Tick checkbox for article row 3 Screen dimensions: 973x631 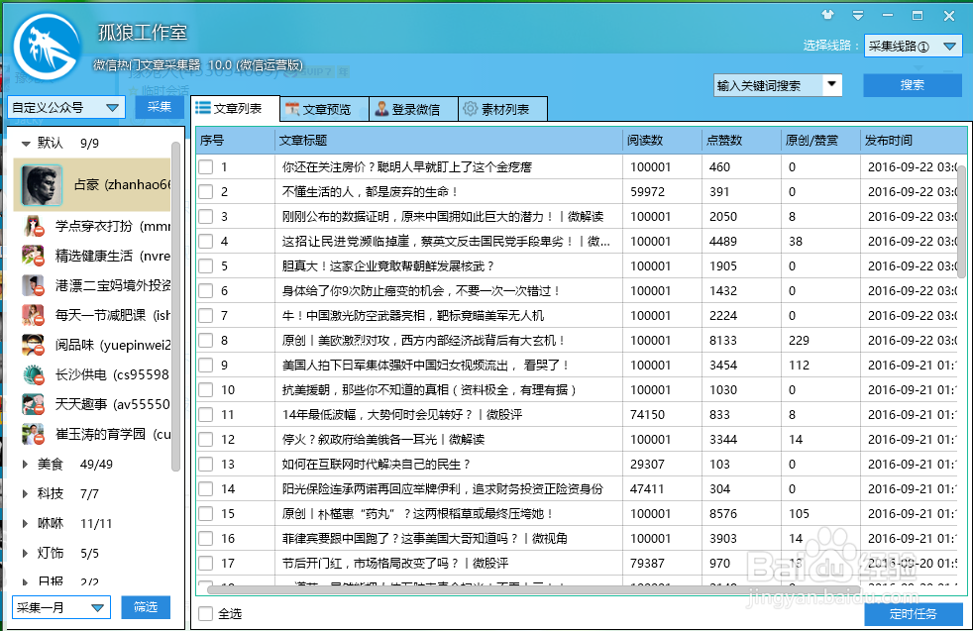pyautogui.click(x=205, y=217)
